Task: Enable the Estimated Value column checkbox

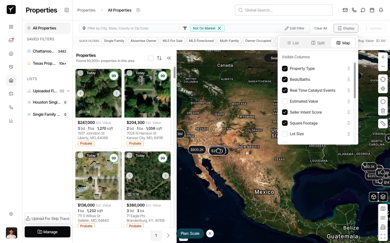Action: (x=285, y=101)
